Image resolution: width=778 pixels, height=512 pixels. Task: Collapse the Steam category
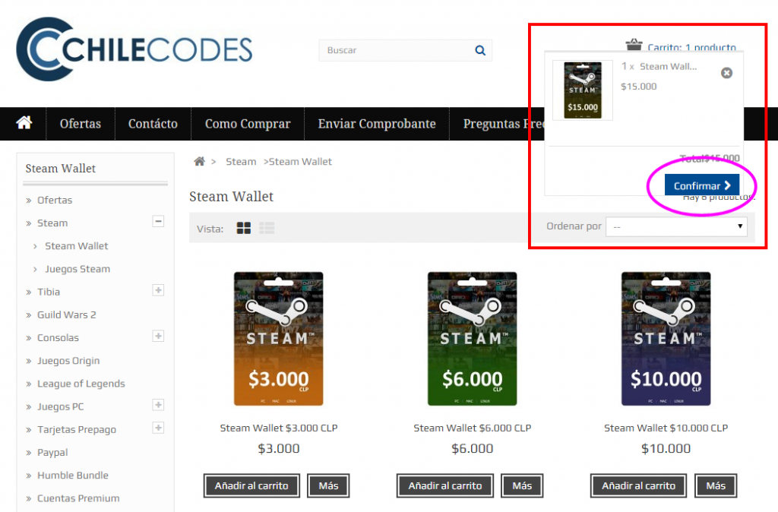pyautogui.click(x=158, y=221)
